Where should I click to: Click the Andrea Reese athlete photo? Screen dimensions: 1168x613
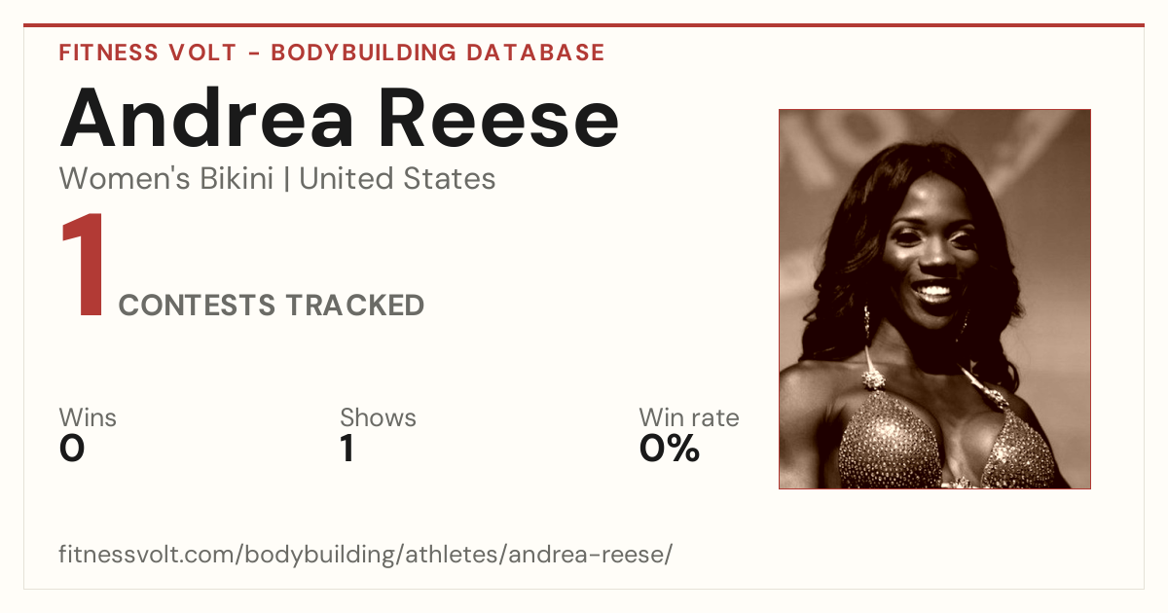(x=934, y=299)
